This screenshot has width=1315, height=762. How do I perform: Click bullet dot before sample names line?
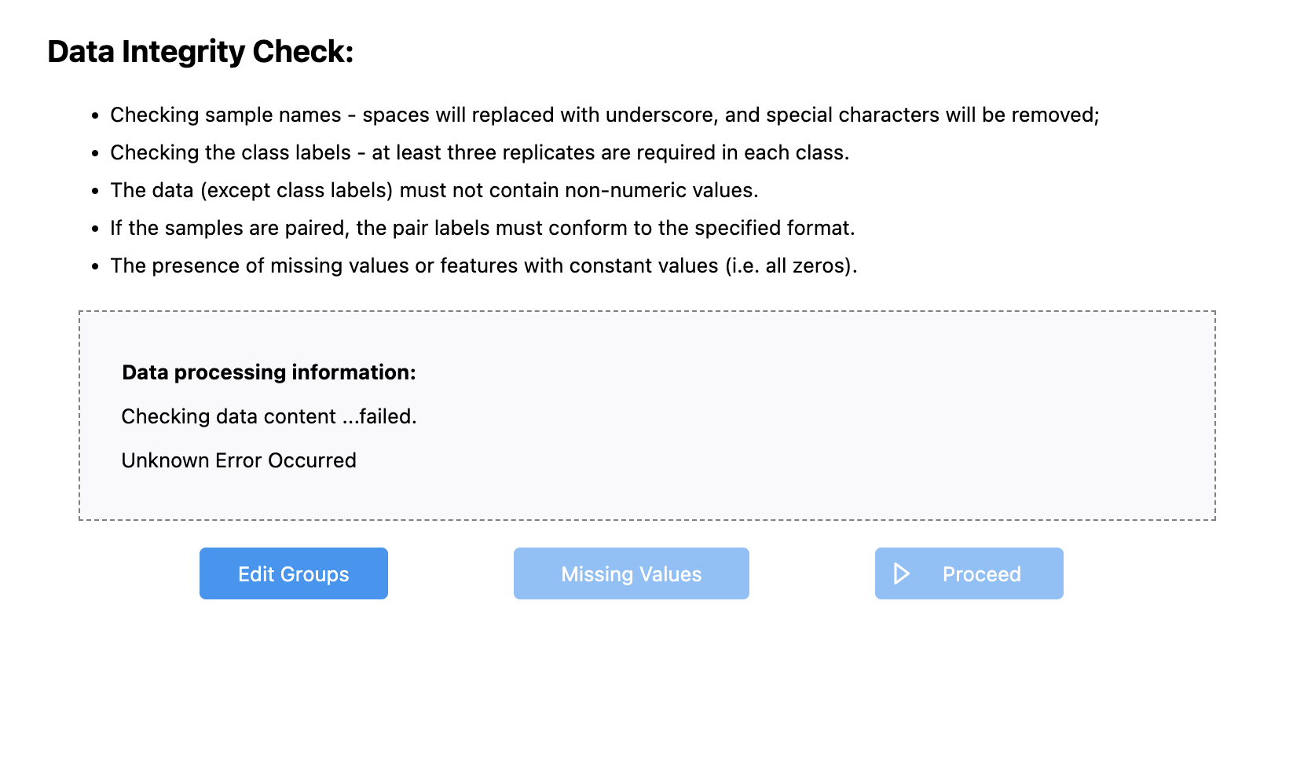click(x=95, y=115)
